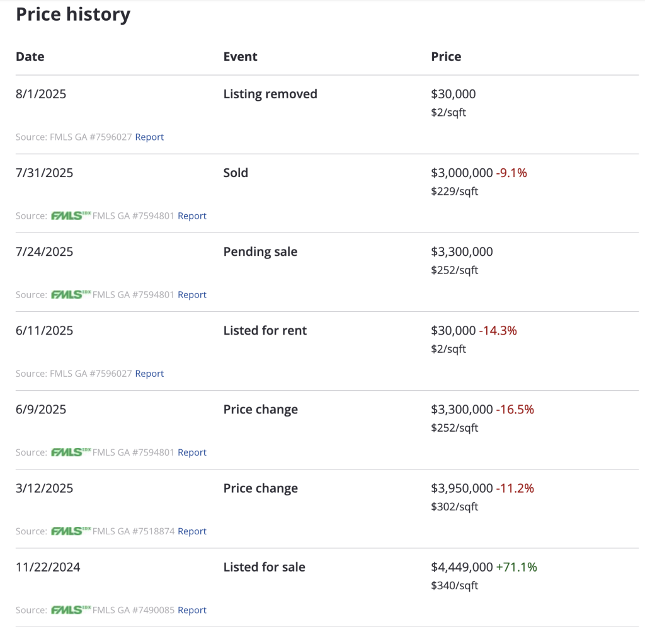Report the 11/22/2024 Listed for sale entry
Screen dimensions: 645x627
[192, 609]
